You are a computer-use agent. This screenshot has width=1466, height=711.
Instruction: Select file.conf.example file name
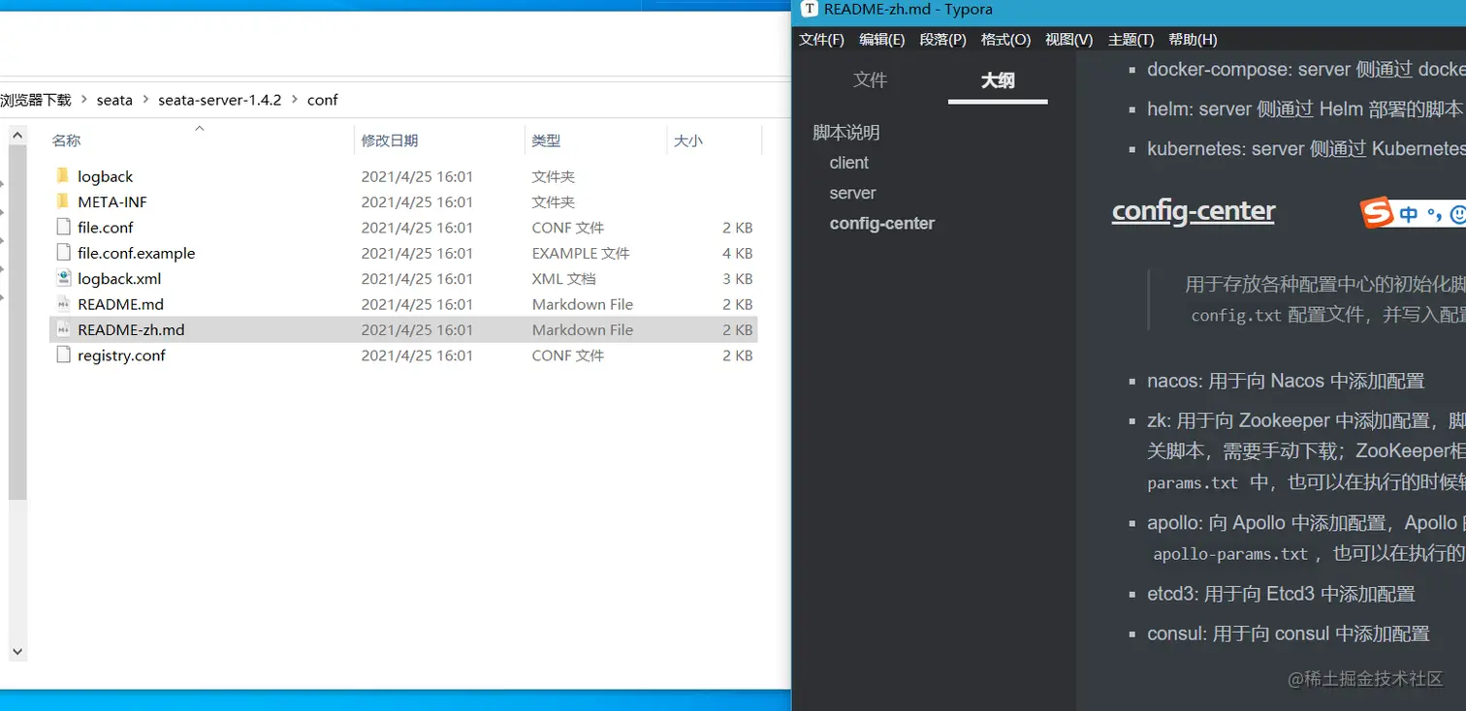click(x=137, y=253)
